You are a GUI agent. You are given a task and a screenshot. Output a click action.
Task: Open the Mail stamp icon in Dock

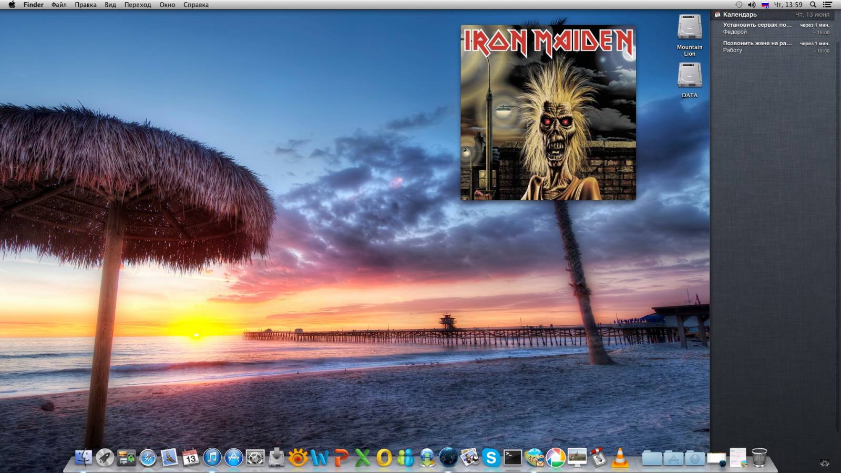[169, 458]
